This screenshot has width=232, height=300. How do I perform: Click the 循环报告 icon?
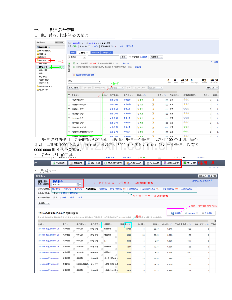point(186,213)
